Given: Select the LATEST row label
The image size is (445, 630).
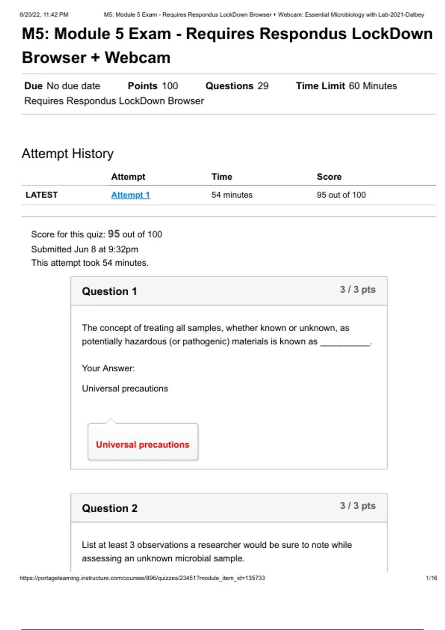Looking at the screenshot, I should tap(42, 195).
